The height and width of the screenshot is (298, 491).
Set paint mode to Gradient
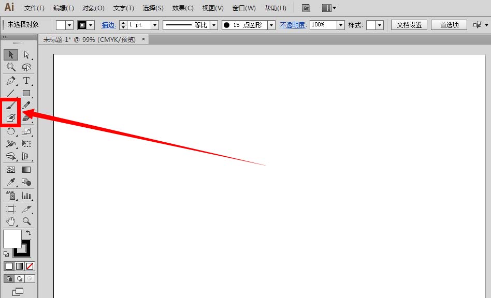(x=19, y=266)
